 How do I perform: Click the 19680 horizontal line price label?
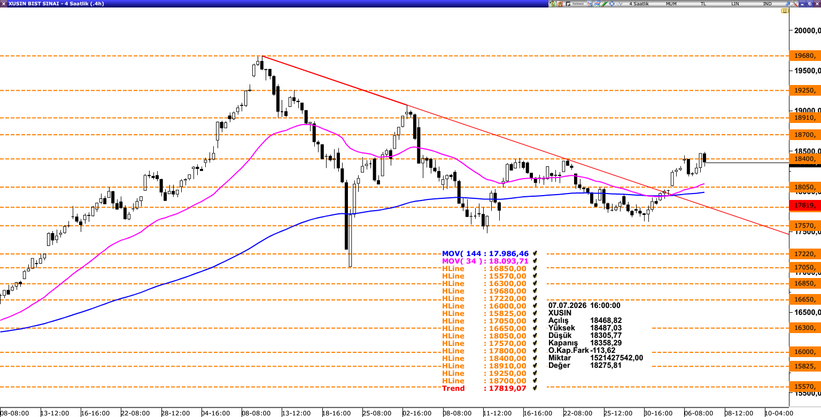tap(804, 56)
